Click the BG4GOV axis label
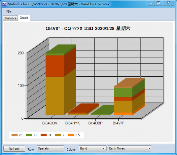The height and width of the screenshot is (155, 177). [50, 123]
